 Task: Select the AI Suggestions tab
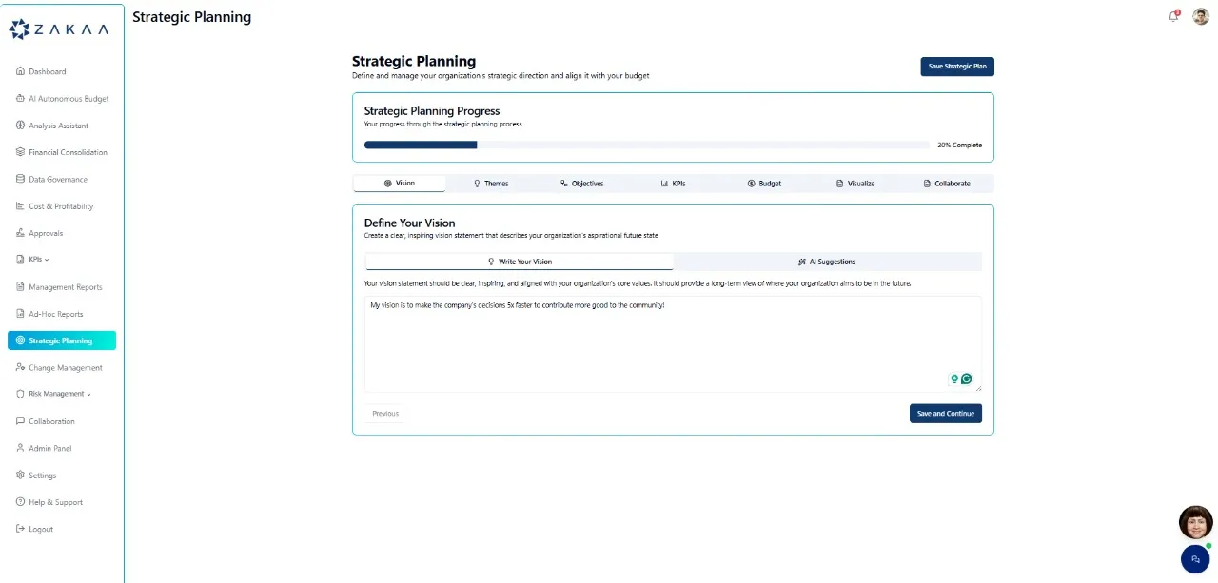(827, 262)
